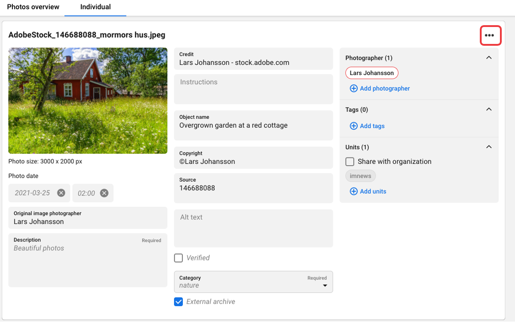Open the three-dot more options menu
Screen dimensions: 515x323
(490, 36)
